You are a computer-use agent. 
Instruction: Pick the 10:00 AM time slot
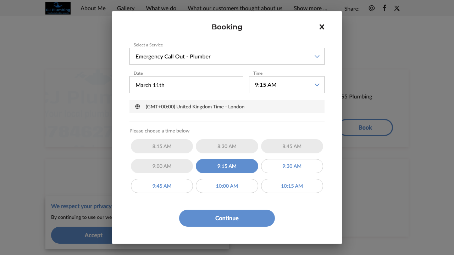pos(227,186)
